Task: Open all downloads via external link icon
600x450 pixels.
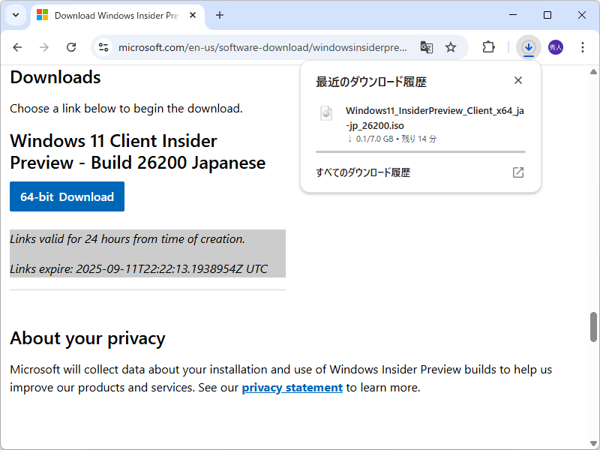Action: 517,172
